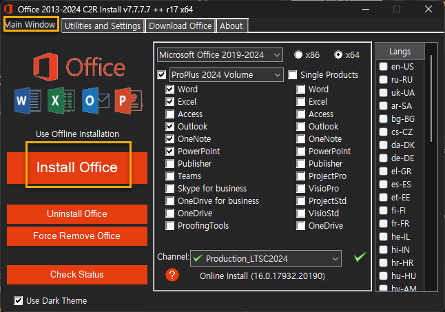Uncheck Outlook in the ProPlus suite list
445x312 pixels.
(x=169, y=127)
